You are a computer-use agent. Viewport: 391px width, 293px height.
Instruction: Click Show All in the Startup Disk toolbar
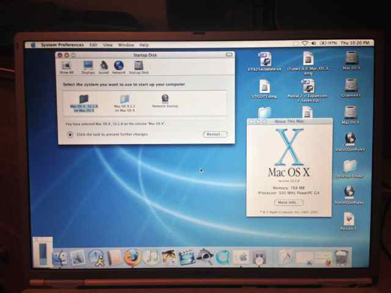tap(67, 68)
